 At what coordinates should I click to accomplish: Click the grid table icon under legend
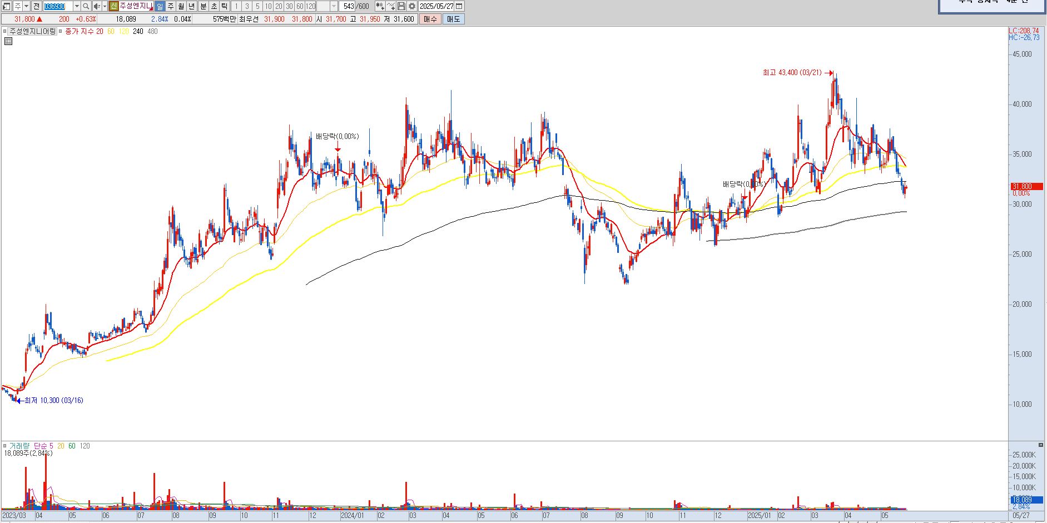pyautogui.click(x=8, y=41)
